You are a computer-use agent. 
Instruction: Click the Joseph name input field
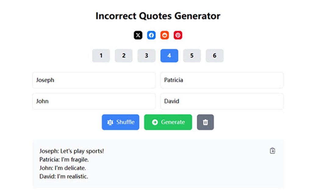94,80
